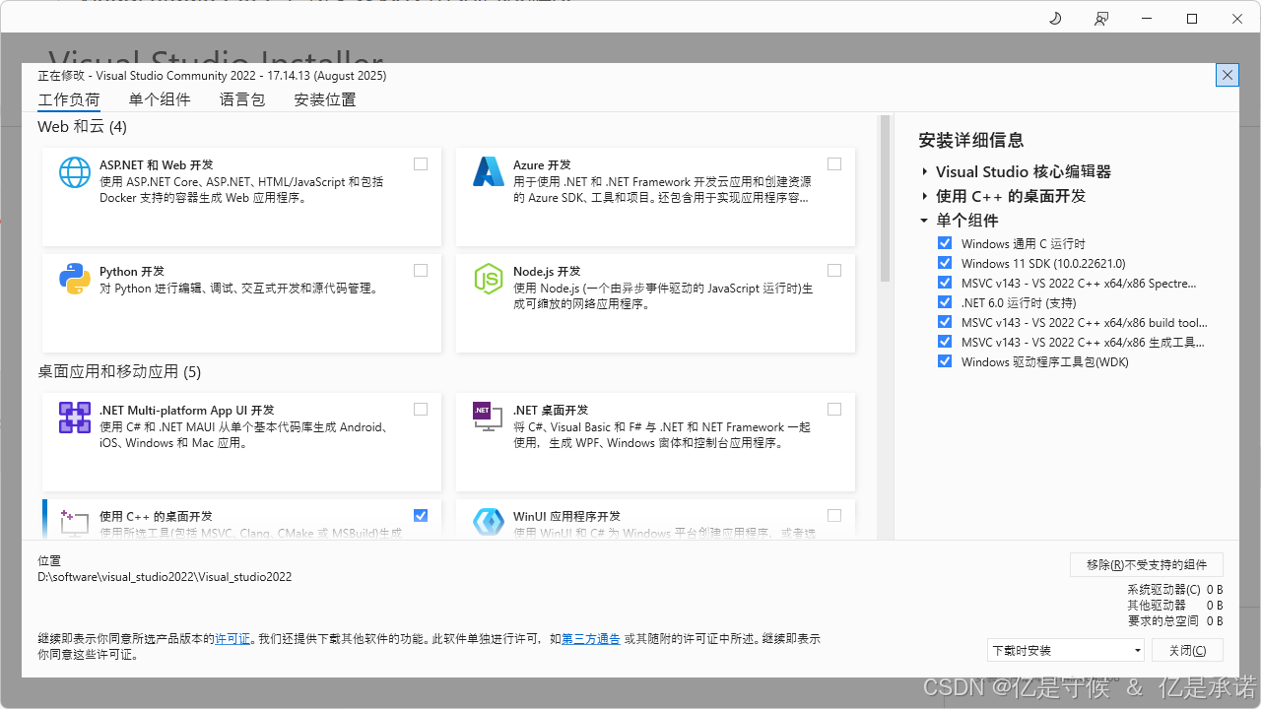
Task: Switch to the 语言包 tab
Action: pyautogui.click(x=242, y=99)
